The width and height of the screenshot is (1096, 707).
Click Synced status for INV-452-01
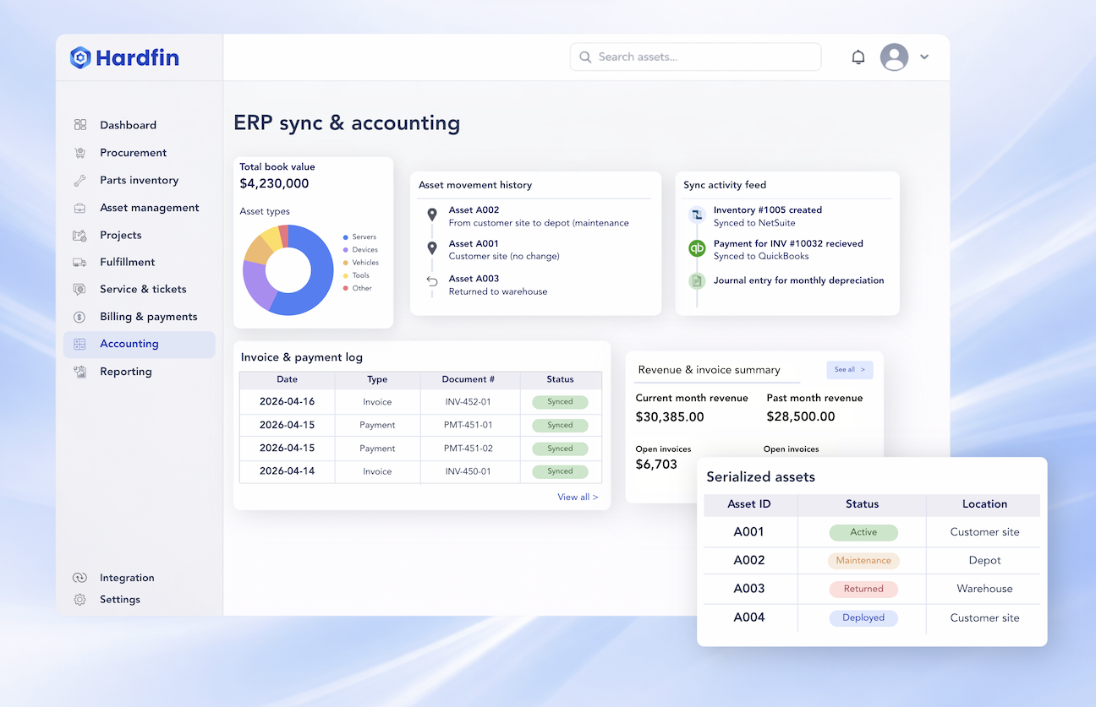(560, 402)
